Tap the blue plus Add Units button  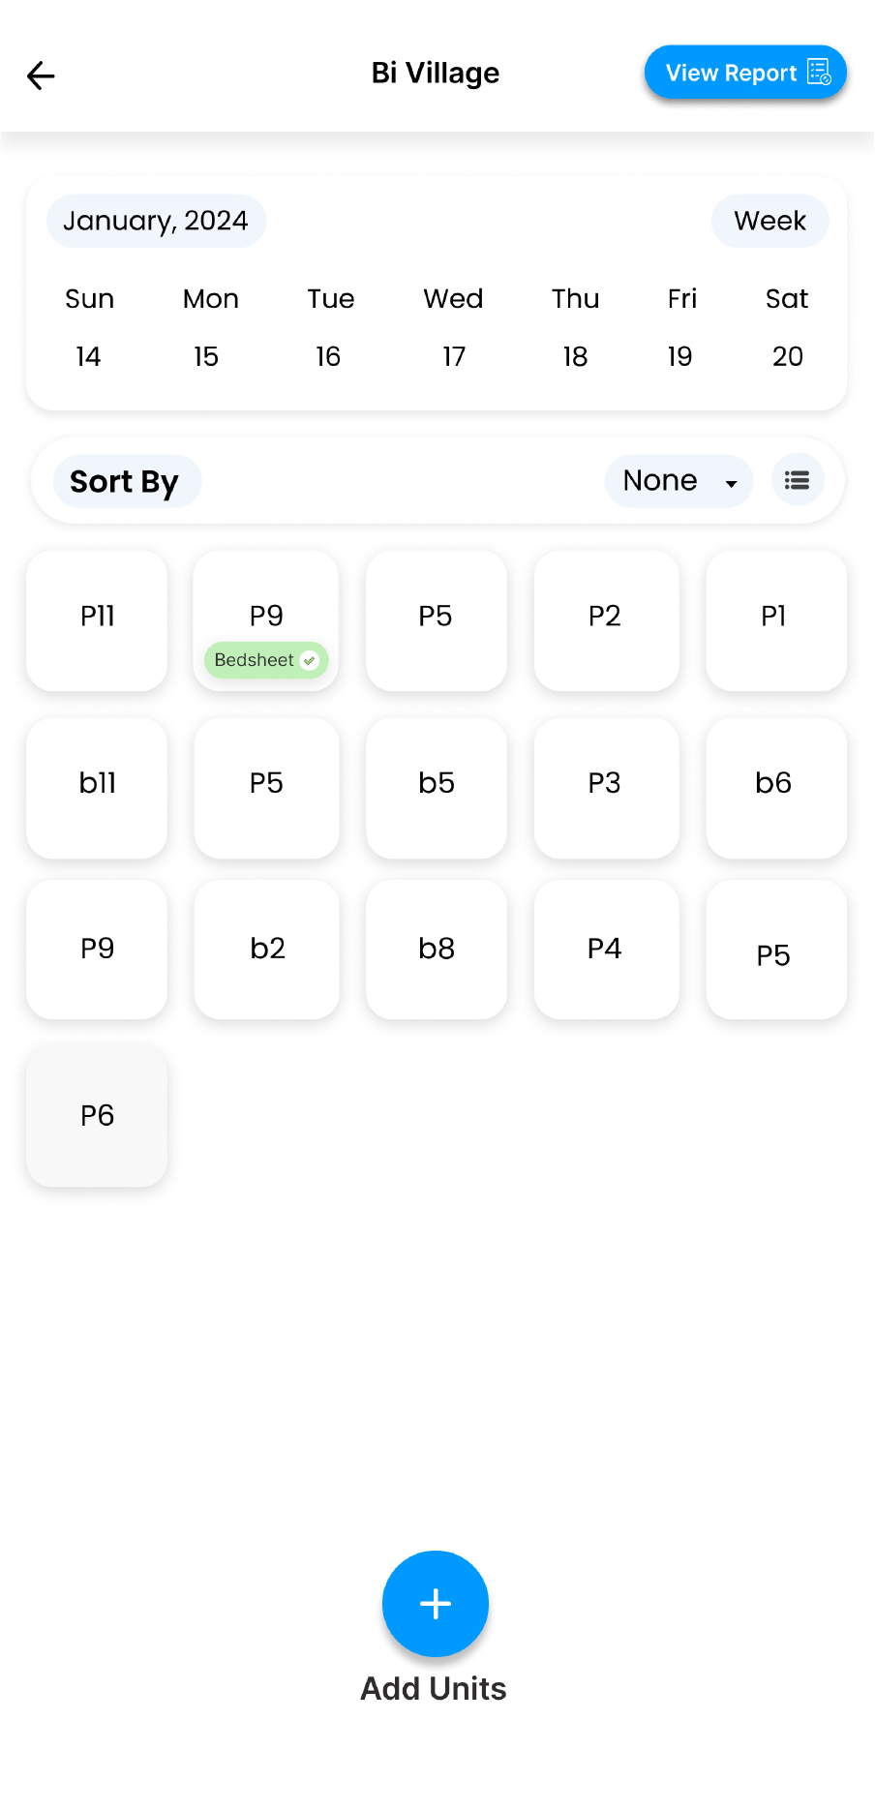pyautogui.click(x=436, y=1604)
